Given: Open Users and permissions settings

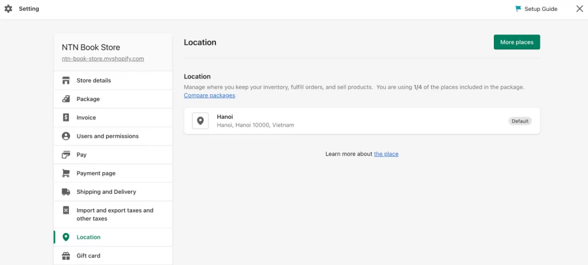Looking at the screenshot, I should coord(113,136).
